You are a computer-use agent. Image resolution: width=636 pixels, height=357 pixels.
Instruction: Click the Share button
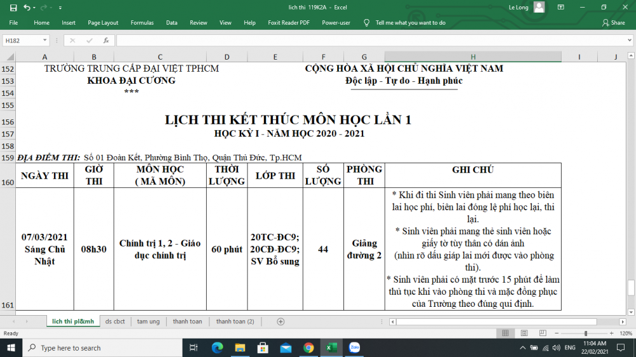[x=613, y=23]
